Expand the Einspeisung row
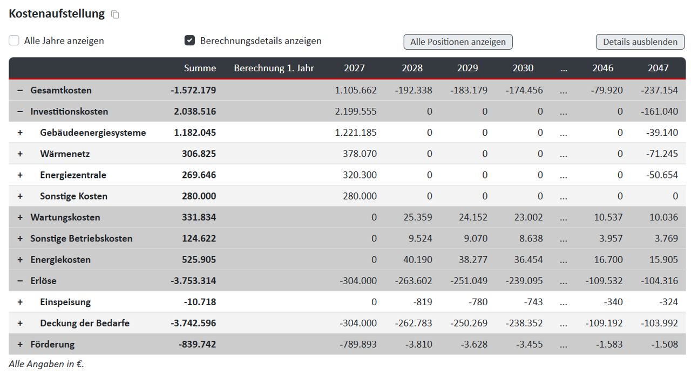This screenshot has width=691, height=379. (20, 302)
